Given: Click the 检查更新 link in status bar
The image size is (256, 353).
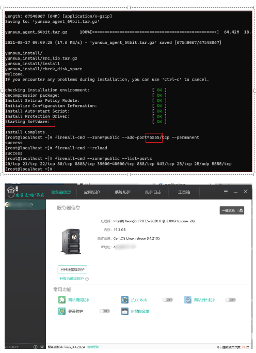Looking at the screenshot, I should point(93,347).
